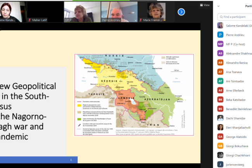Screen dimensions: 252x168
Task: Select Giorgi Bokuchava in the participants list
Action: [236, 146]
